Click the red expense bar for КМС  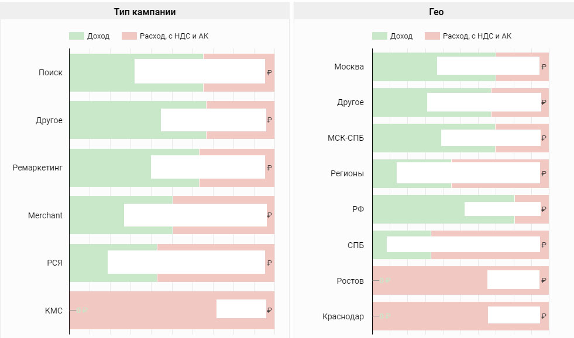[146, 311]
